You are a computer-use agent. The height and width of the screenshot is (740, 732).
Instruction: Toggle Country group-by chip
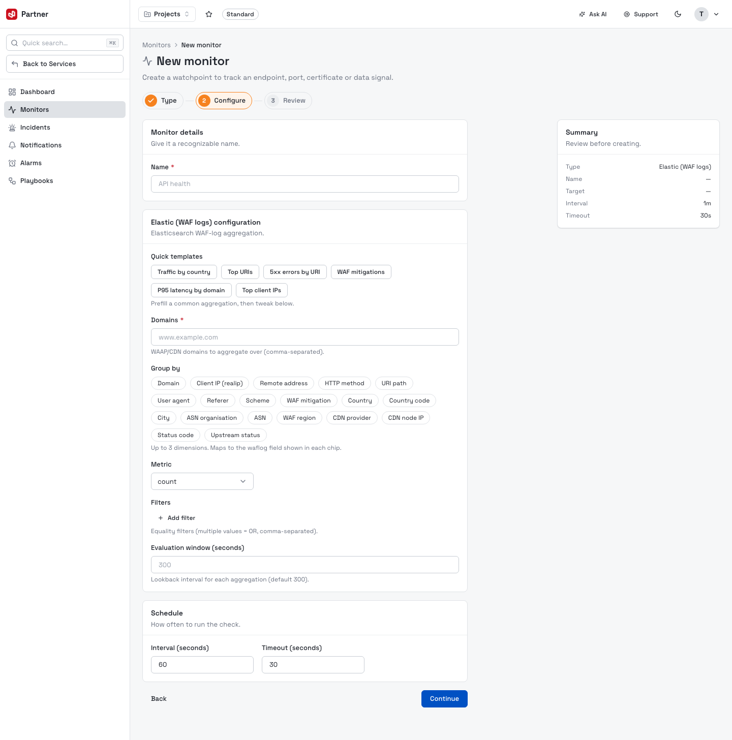[360, 400]
